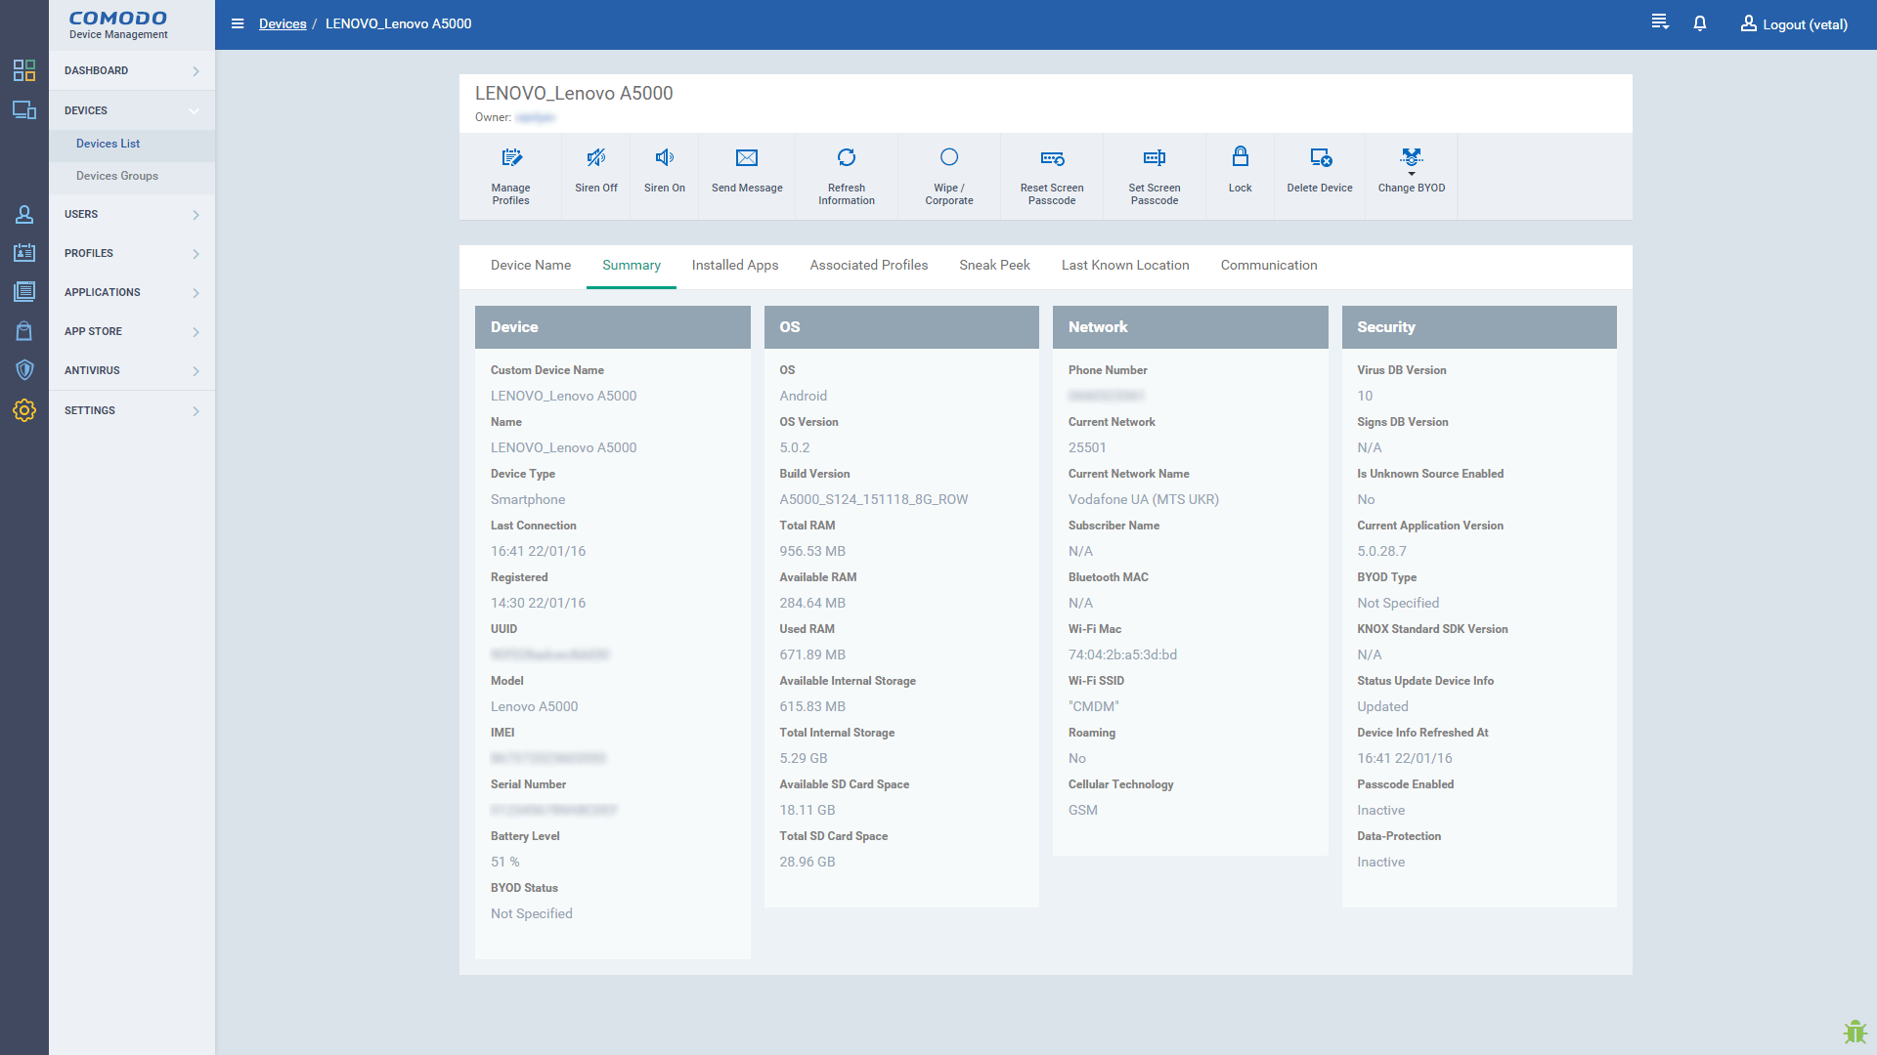Open the Installed Apps tab
The width and height of the screenshot is (1877, 1055).
tap(735, 266)
